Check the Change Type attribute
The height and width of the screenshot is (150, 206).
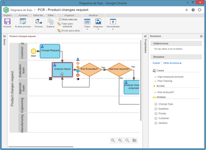[x=156, y=104]
